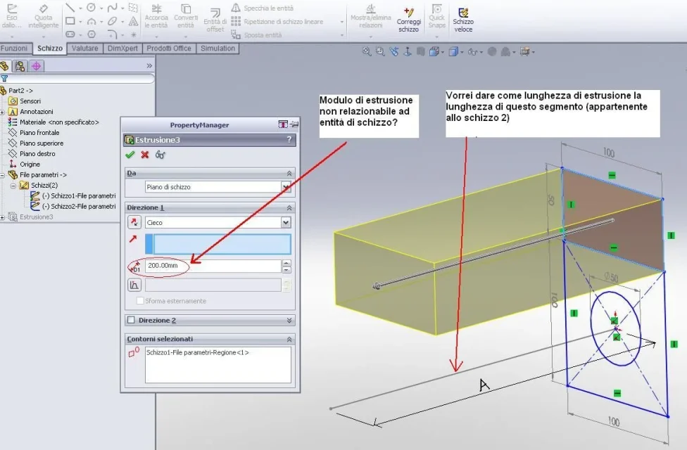The width and height of the screenshot is (687, 450).
Task: Select the Line sketch tool
Action: pos(70,8)
